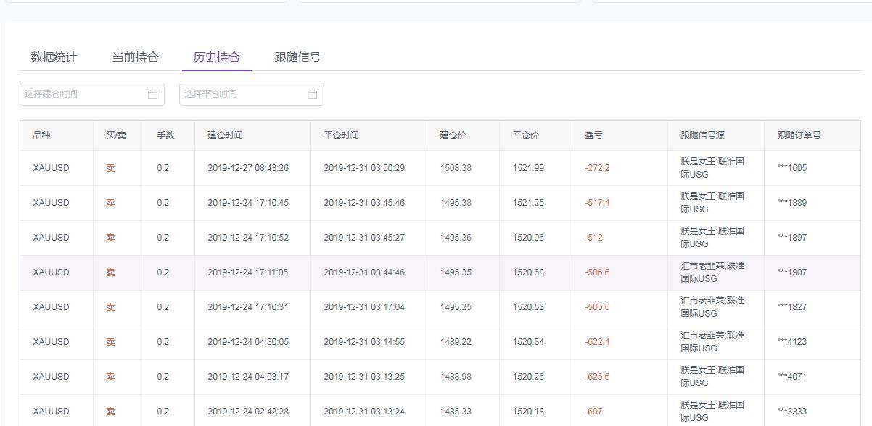Select order number ***1605
The width and height of the screenshot is (872, 426).
[x=791, y=168]
